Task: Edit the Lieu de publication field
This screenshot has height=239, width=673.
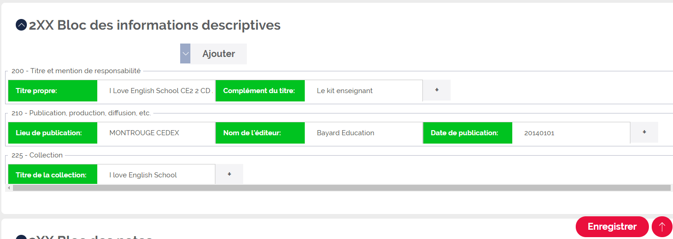Action: click(157, 132)
